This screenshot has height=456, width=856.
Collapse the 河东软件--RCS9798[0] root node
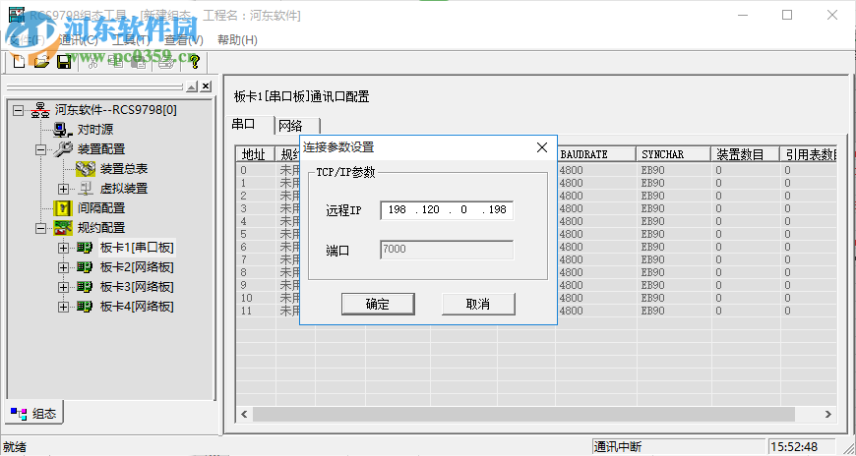19,110
